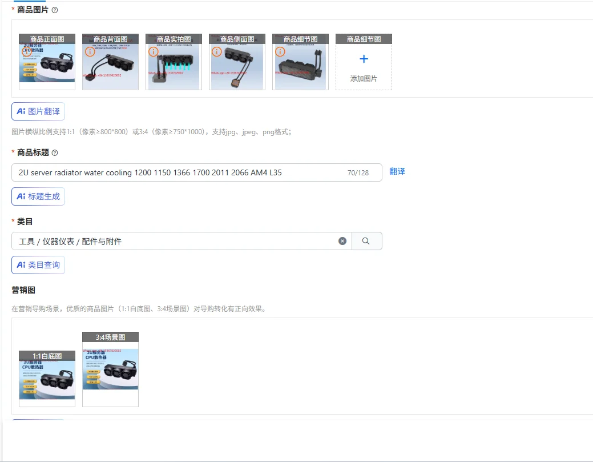Click the info icon on the 商品实拍图 thumbnail
Image resolution: width=593 pixels, height=462 pixels.
(x=153, y=51)
